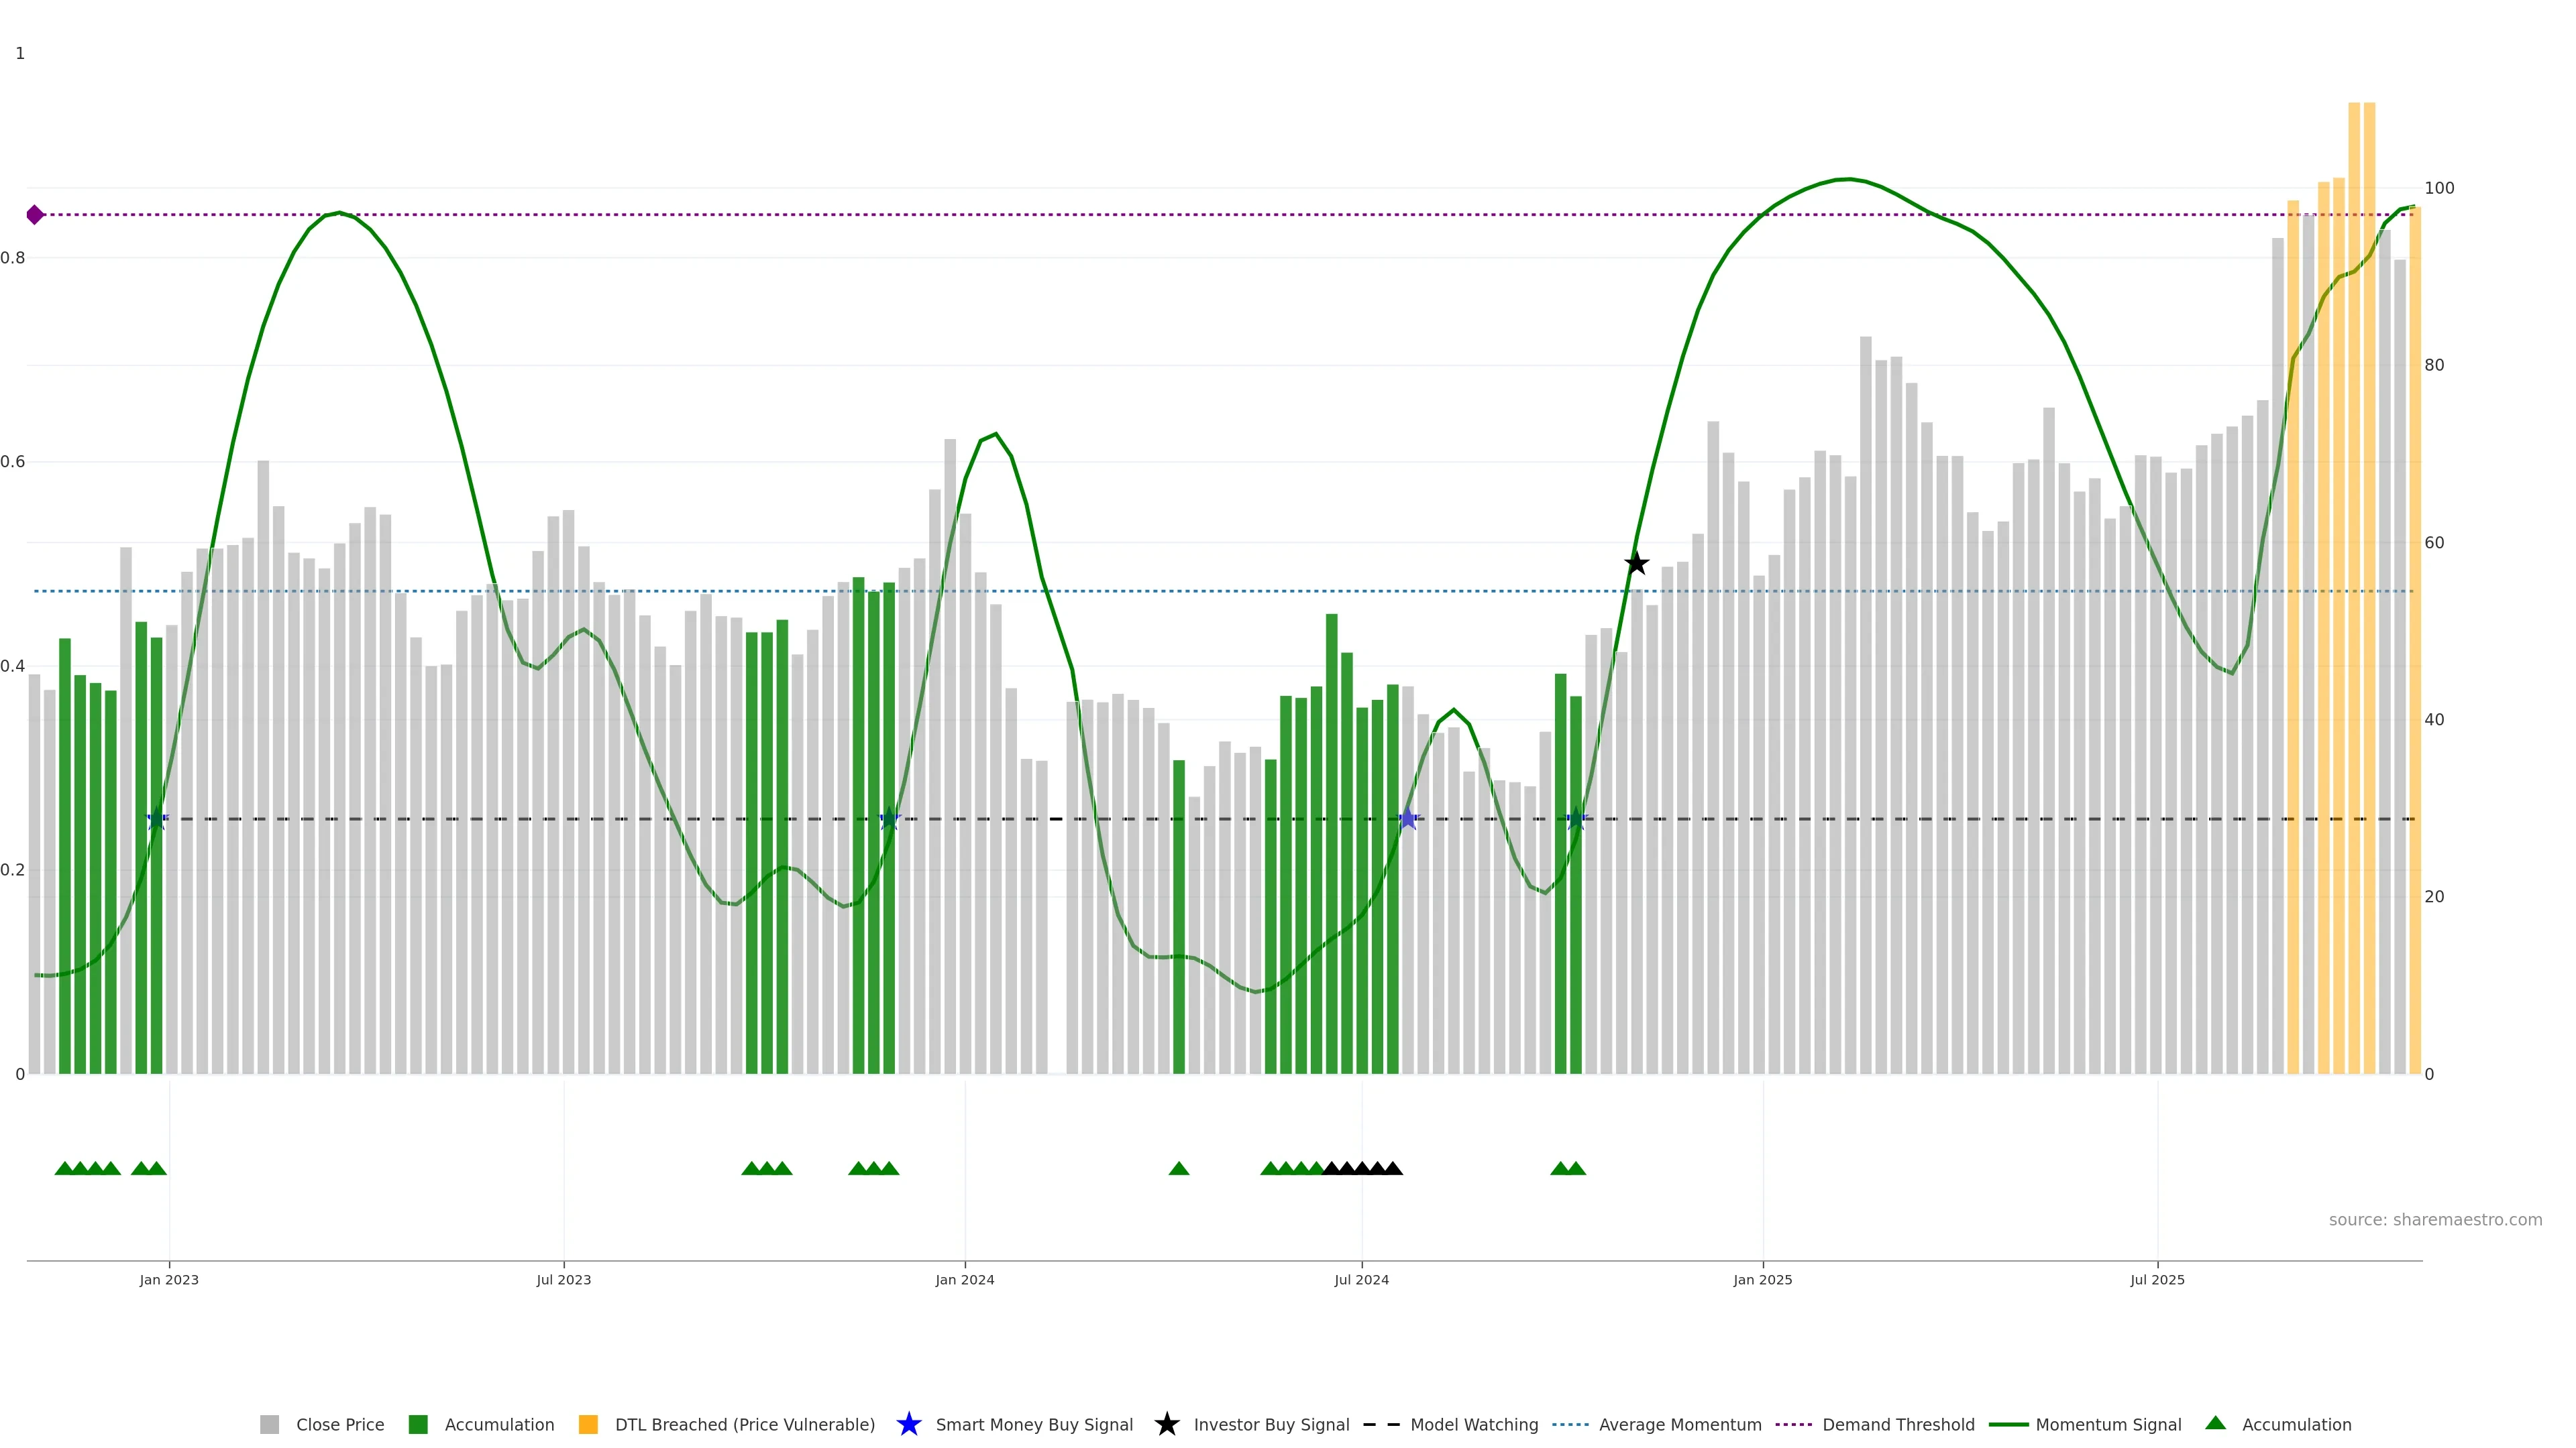Click the green Accumulation color swatch in legend

418,1425
